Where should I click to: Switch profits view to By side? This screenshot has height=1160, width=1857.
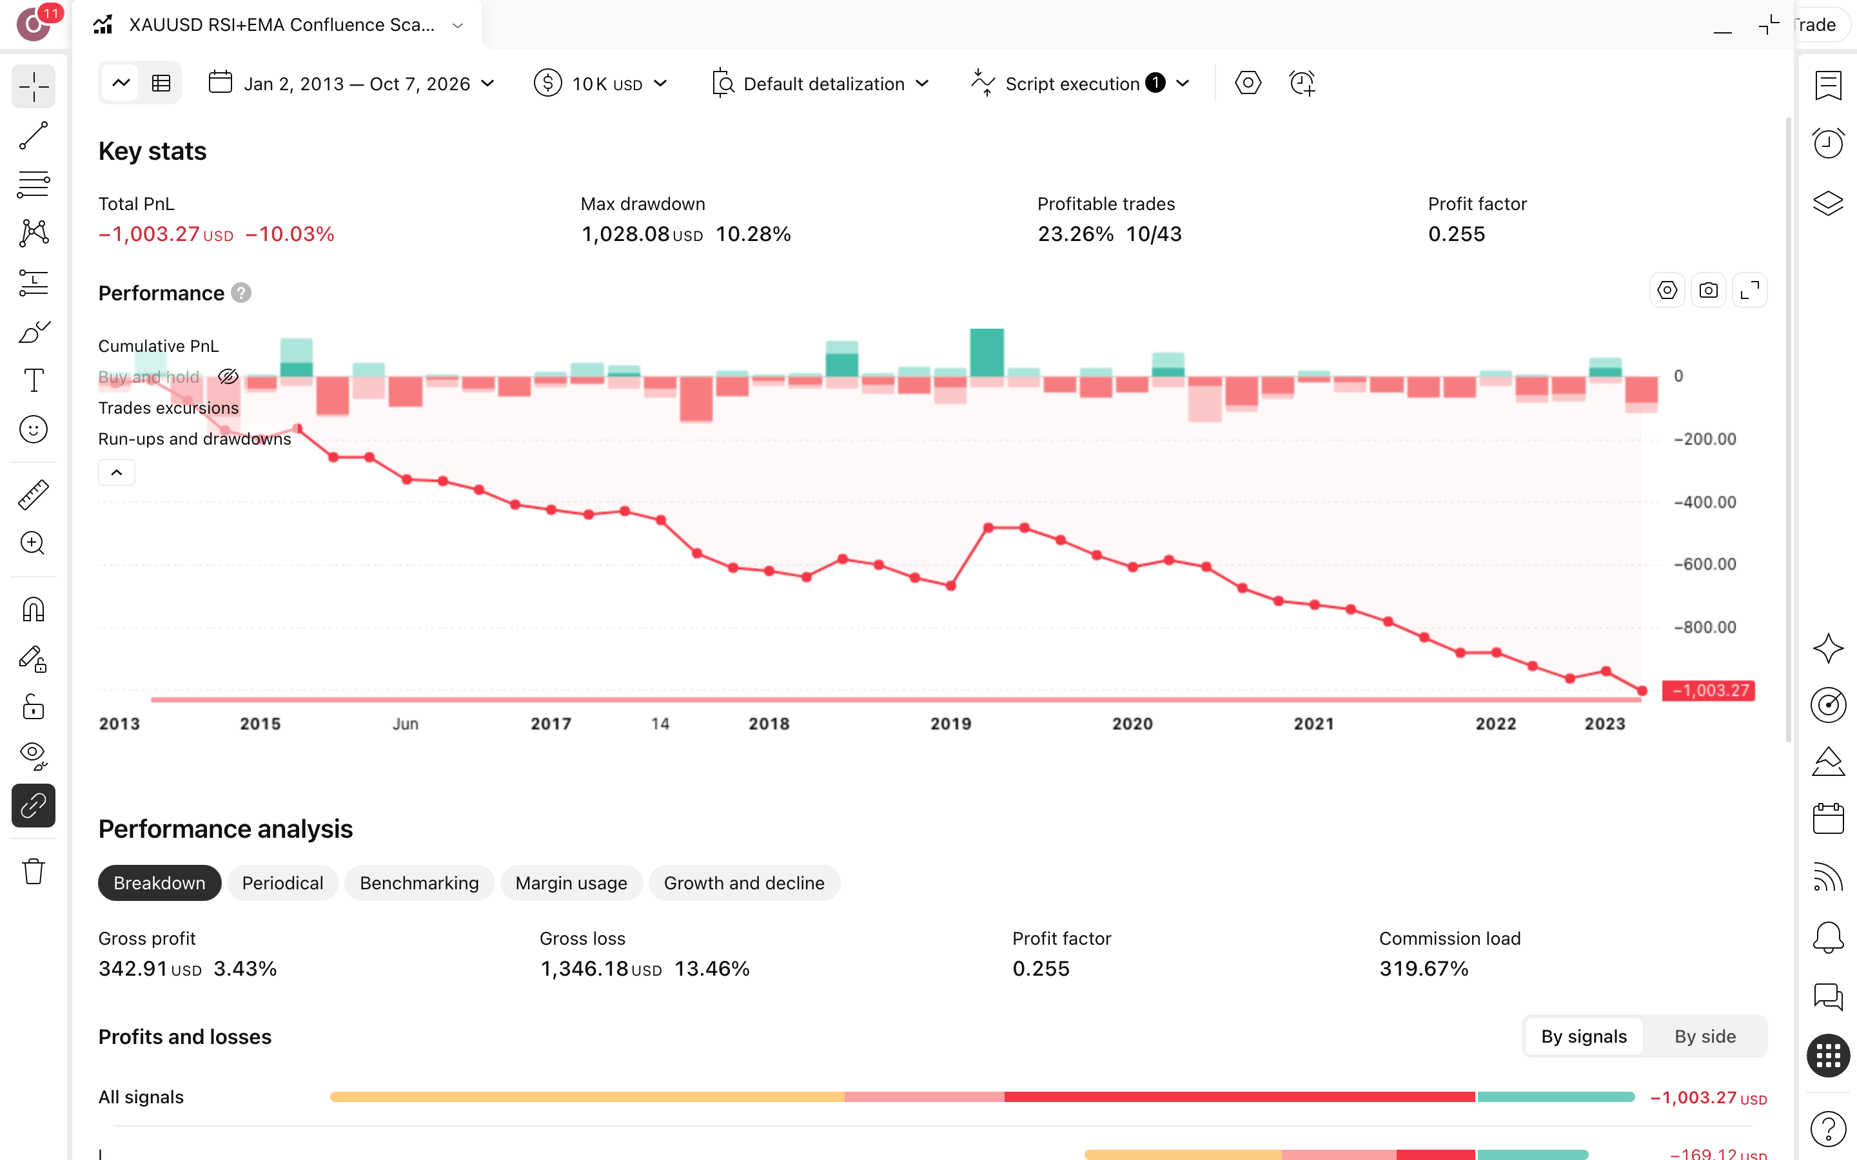click(1705, 1036)
